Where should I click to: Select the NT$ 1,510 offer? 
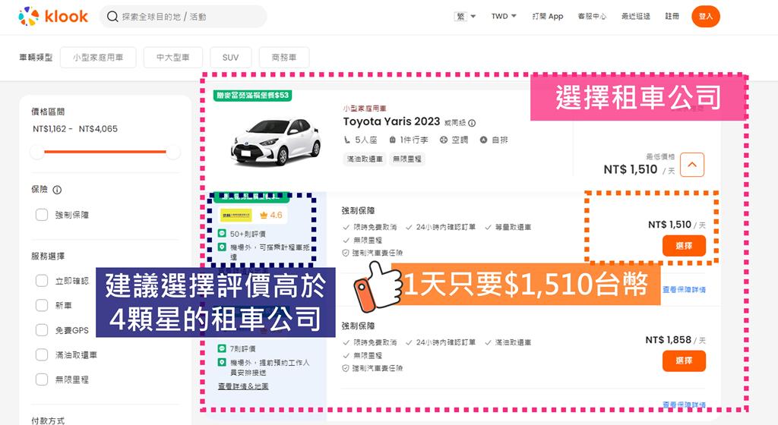tap(684, 246)
